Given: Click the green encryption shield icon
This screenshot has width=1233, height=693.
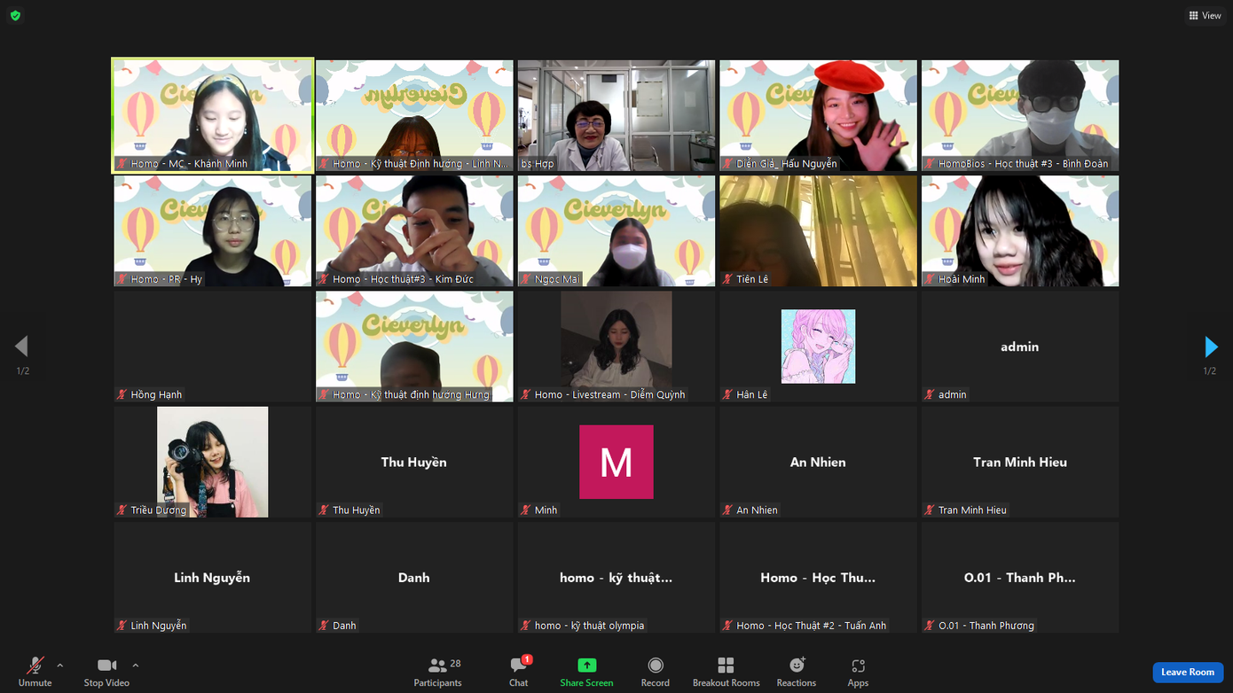Looking at the screenshot, I should [x=15, y=15].
